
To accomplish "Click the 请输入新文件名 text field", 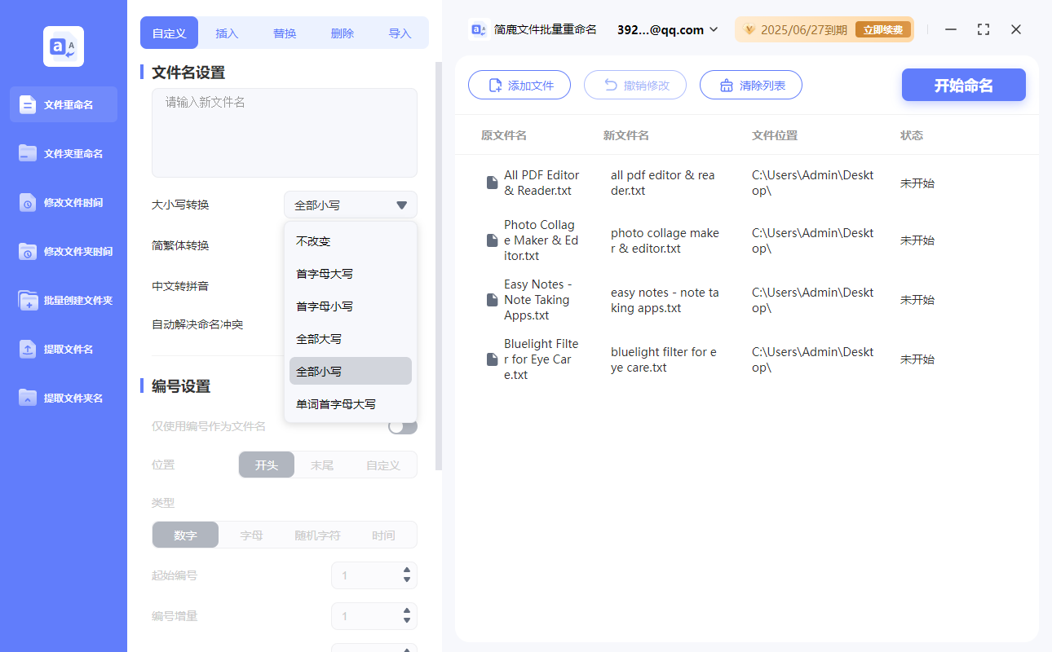I will point(284,132).
